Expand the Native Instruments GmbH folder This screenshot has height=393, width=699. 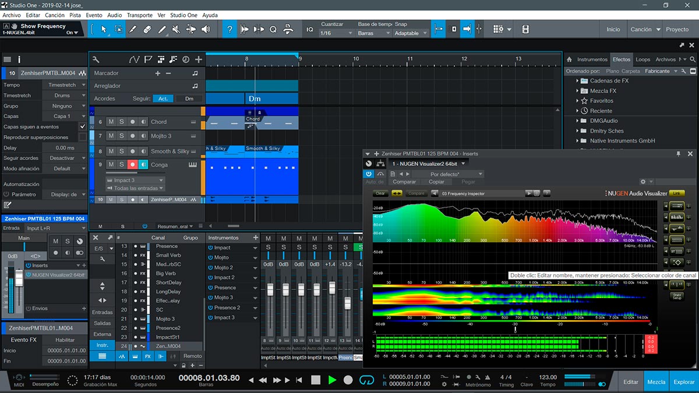tap(578, 141)
